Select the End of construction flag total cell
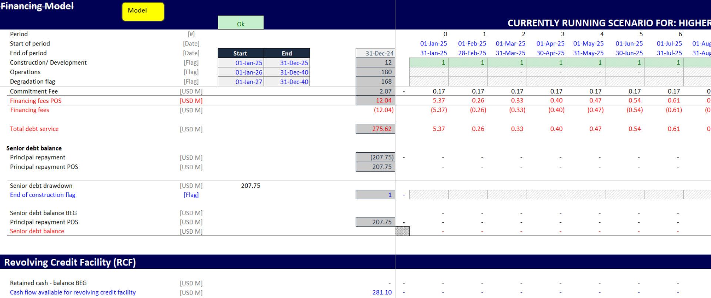Image resolution: width=711 pixels, height=298 pixels. tap(375, 195)
